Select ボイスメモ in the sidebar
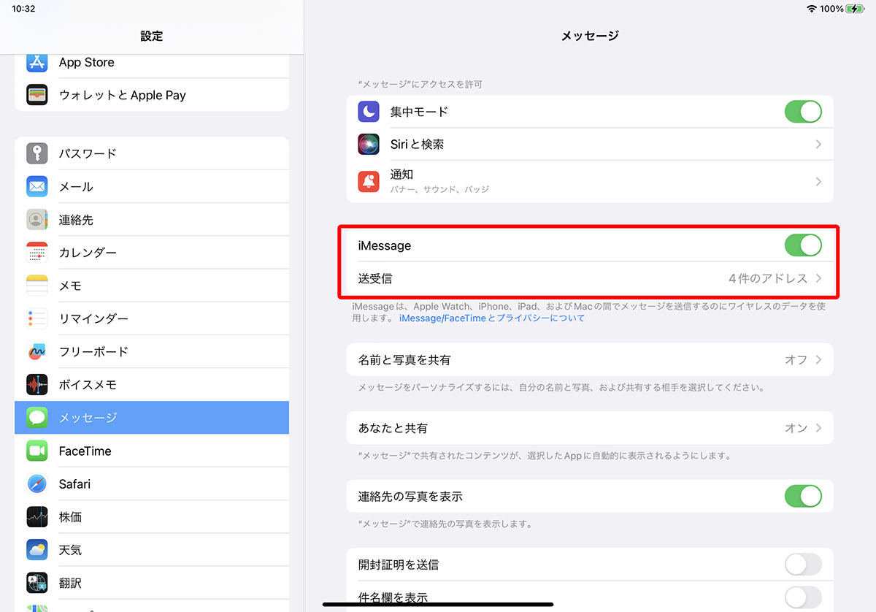This screenshot has width=876, height=612. click(x=152, y=385)
